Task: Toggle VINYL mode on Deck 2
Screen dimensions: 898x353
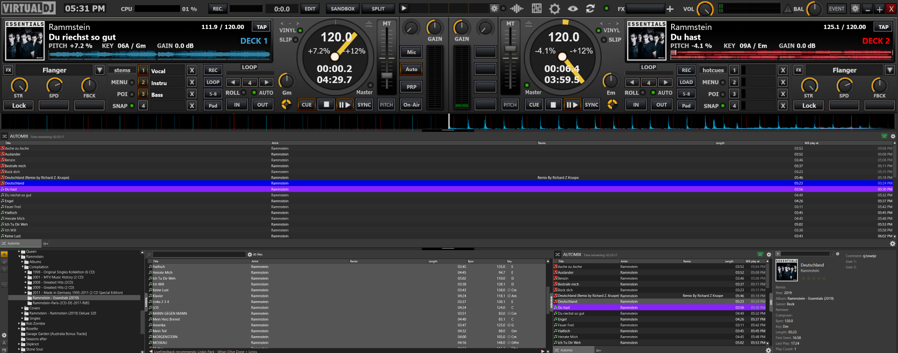Action: pos(598,30)
